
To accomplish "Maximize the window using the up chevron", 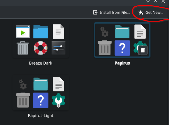I will pos(155,2).
